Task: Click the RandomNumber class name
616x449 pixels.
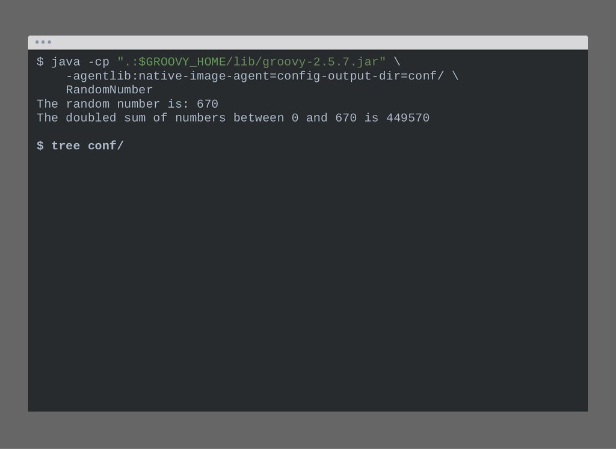Action: pos(109,90)
